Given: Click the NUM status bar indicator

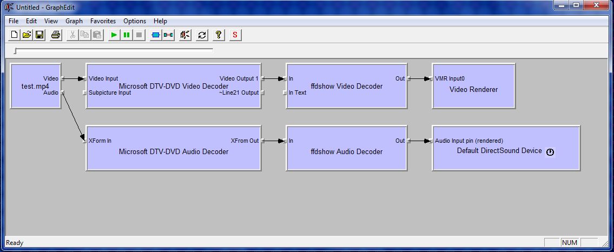Looking at the screenshot, I should click(x=570, y=243).
